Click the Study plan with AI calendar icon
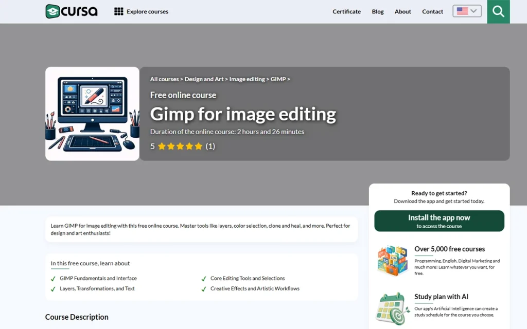 pos(392,309)
